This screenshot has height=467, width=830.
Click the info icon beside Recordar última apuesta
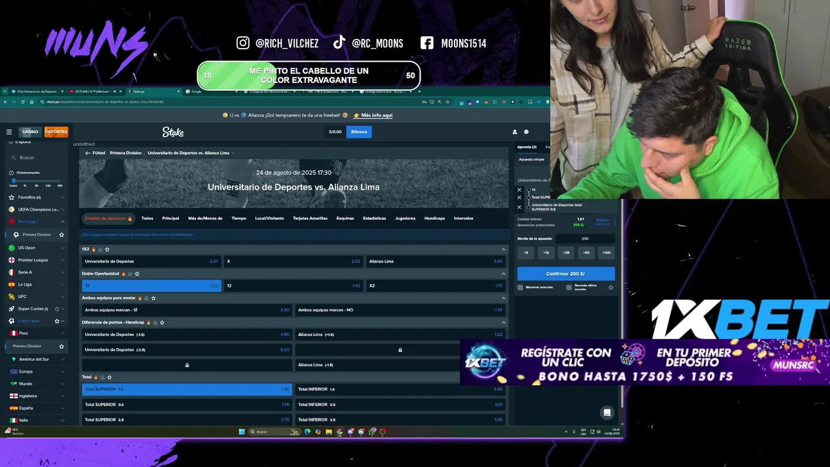click(x=610, y=287)
